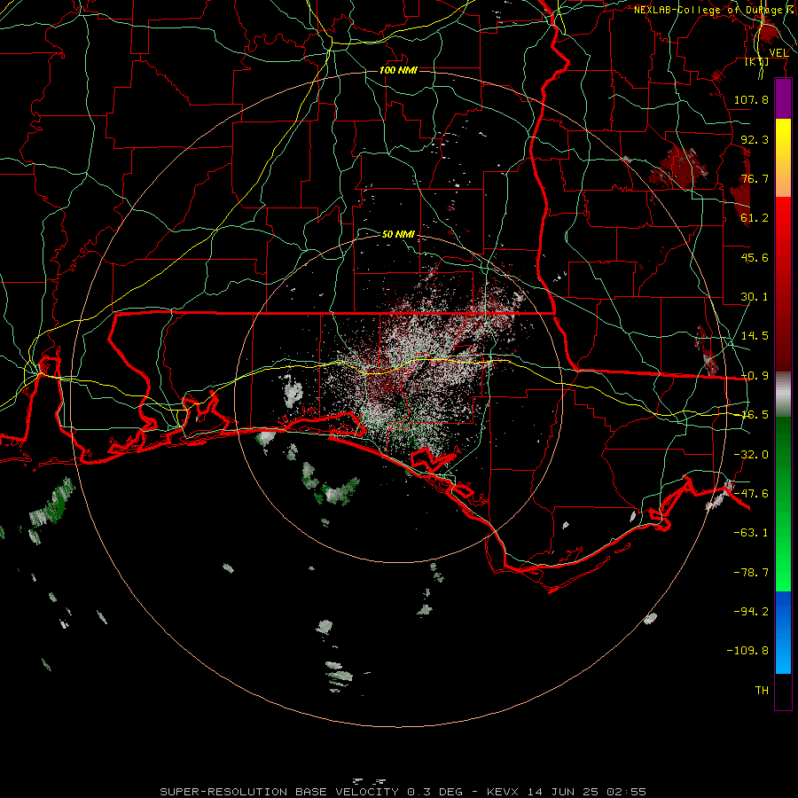Viewport: 798px width, 798px height.
Task: Click the Super-Resolution Base Velocity caption text
Action: (403, 792)
